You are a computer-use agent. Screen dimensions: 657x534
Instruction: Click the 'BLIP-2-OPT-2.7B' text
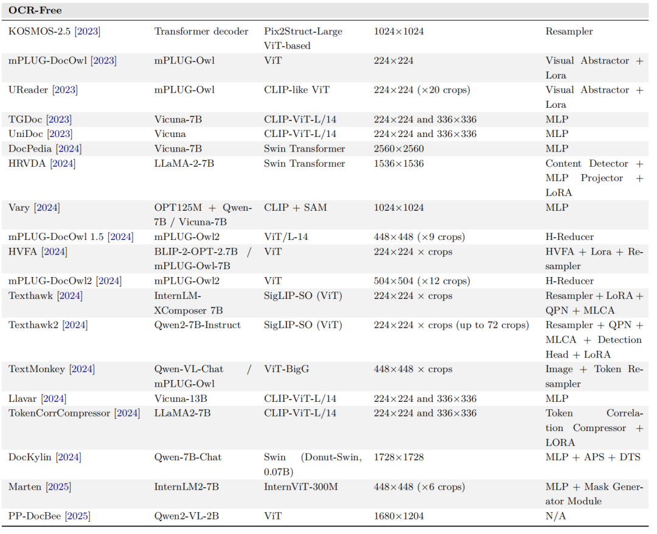click(196, 251)
